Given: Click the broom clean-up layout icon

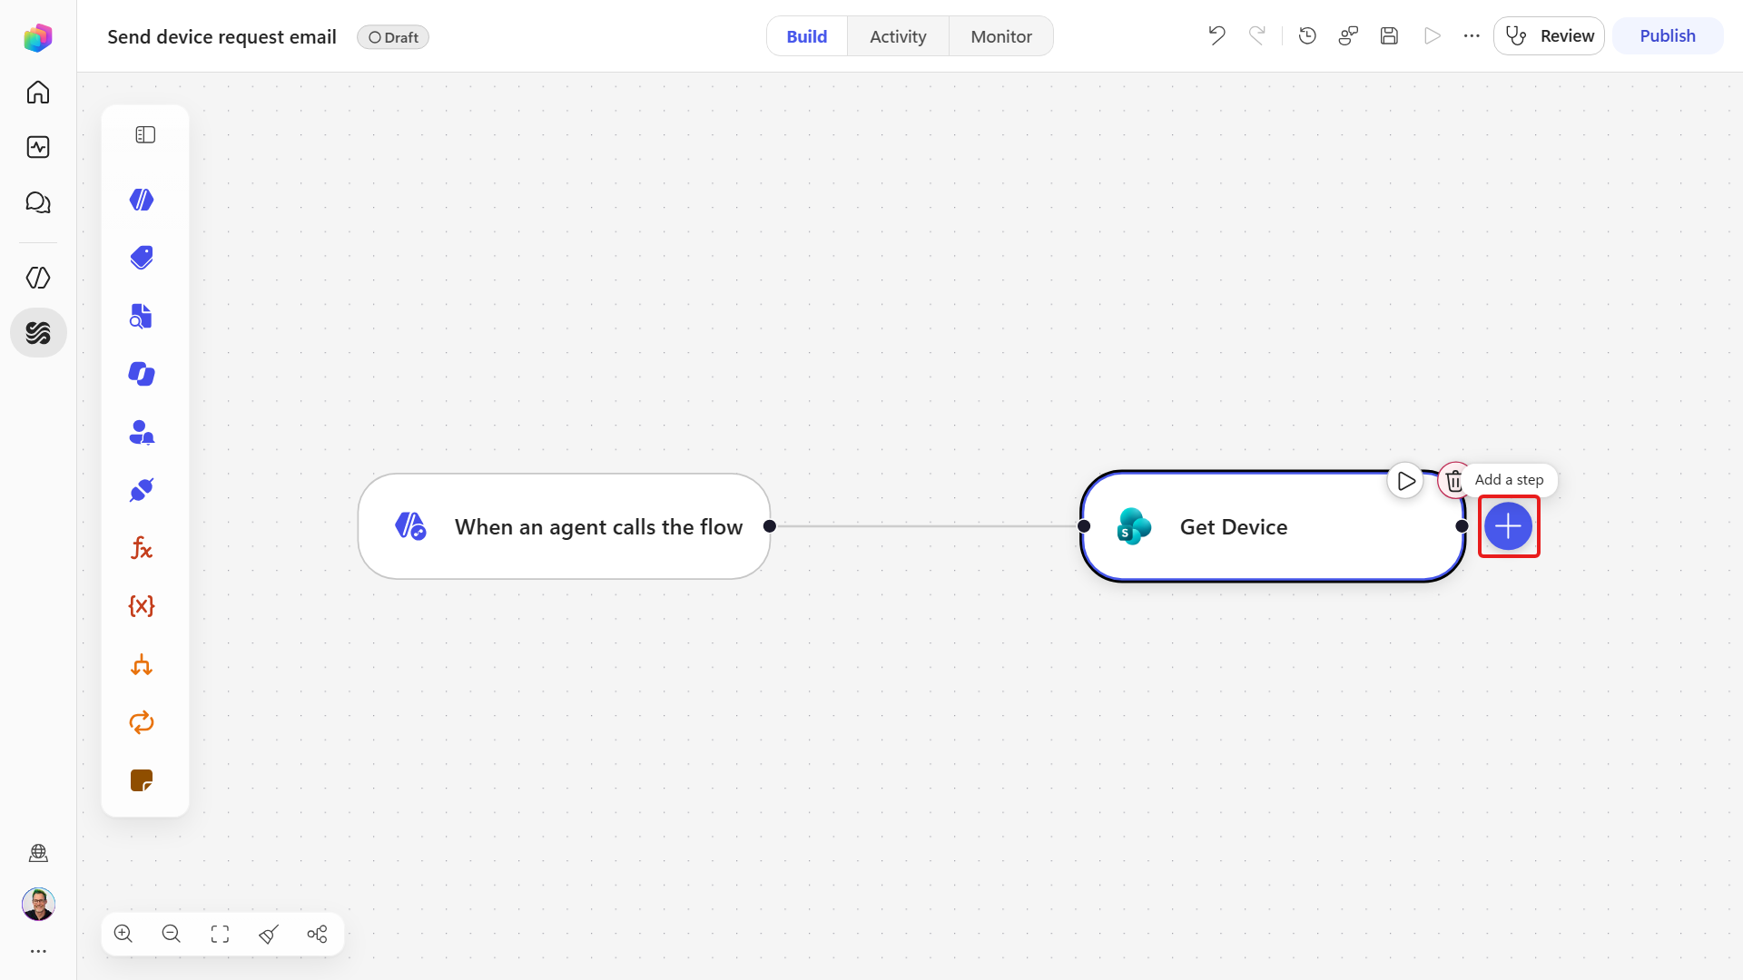Looking at the screenshot, I should (x=269, y=934).
